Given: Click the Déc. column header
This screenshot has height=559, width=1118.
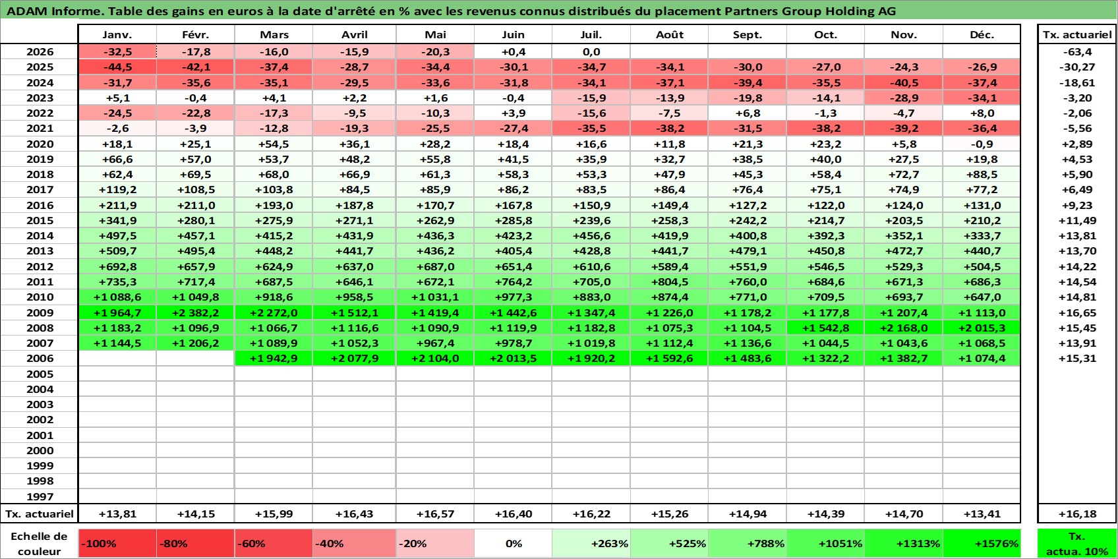Looking at the screenshot, I should [x=982, y=35].
